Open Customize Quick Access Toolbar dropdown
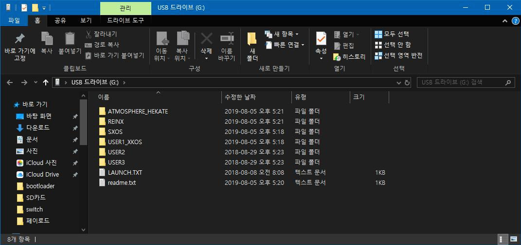 pos(44,8)
